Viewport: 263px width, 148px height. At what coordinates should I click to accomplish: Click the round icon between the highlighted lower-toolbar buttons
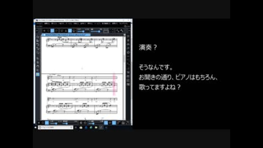[110, 123]
